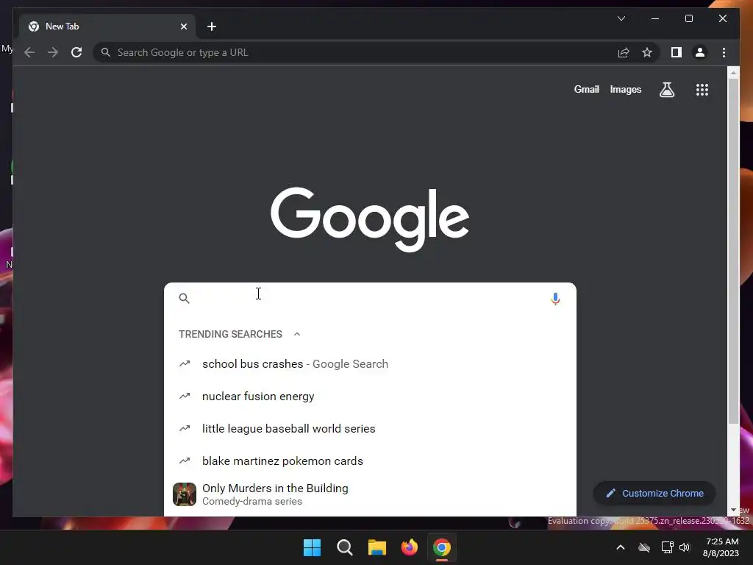The width and height of the screenshot is (753, 565).
Task: Click the browser back arrow
Action: pos(29,52)
